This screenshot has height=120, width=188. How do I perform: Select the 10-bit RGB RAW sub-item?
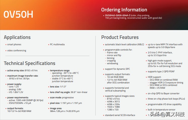115,77
